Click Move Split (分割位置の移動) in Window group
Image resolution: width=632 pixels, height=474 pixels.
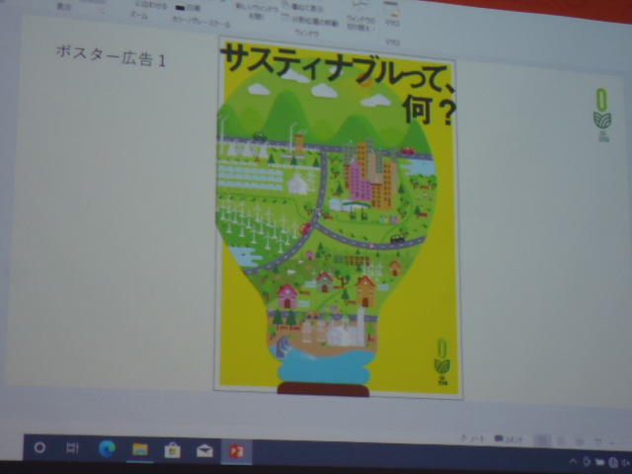pyautogui.click(x=309, y=22)
